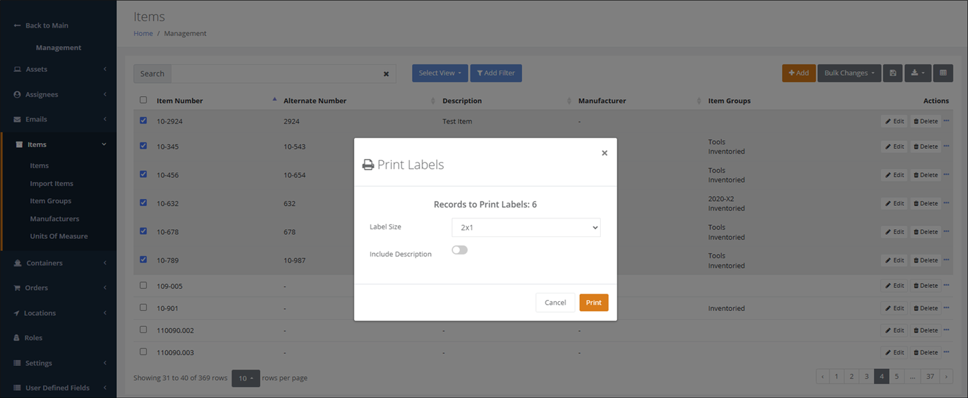The height and width of the screenshot is (398, 968).
Task: Uncheck the checkbox for item 10-345
Action: (143, 146)
